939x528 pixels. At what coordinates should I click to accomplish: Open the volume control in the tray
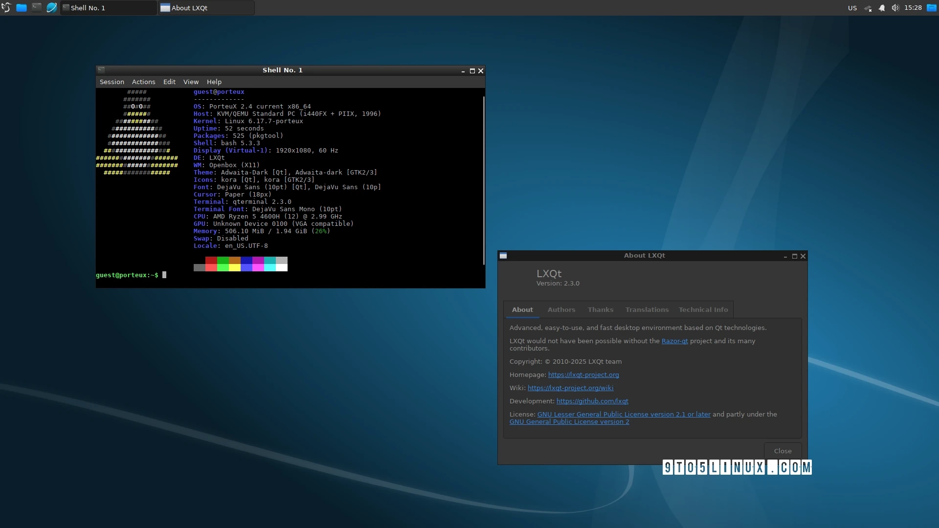pyautogui.click(x=895, y=8)
